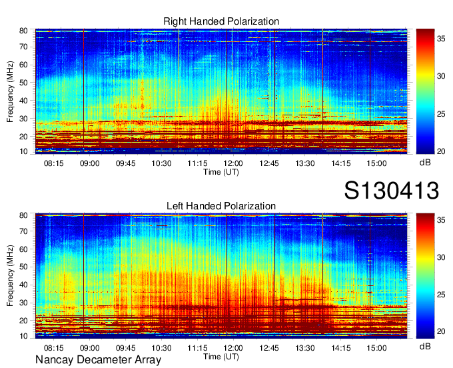Screen dimensions: 453x368
Task: Click the 09:45 tick on the bottom time axis
Action: 126,348
